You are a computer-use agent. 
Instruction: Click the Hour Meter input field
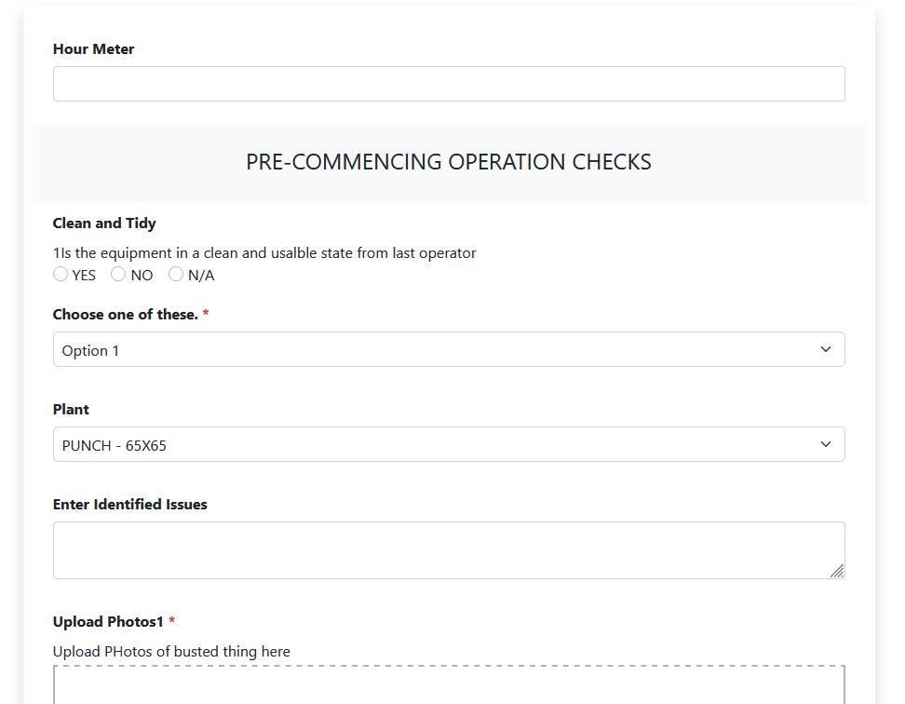449,84
